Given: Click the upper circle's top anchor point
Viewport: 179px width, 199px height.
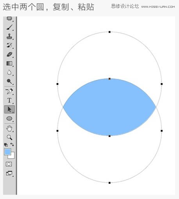Looking at the screenshot, I should (109, 32).
